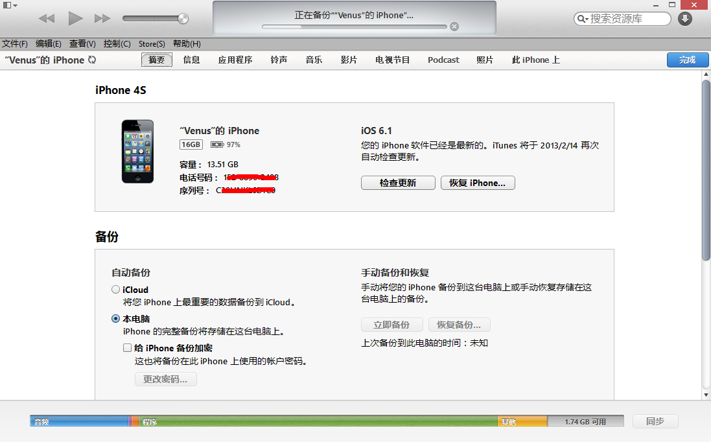The image size is (711, 442).
Task: Click the 97% battery percentage text
Action: click(233, 145)
